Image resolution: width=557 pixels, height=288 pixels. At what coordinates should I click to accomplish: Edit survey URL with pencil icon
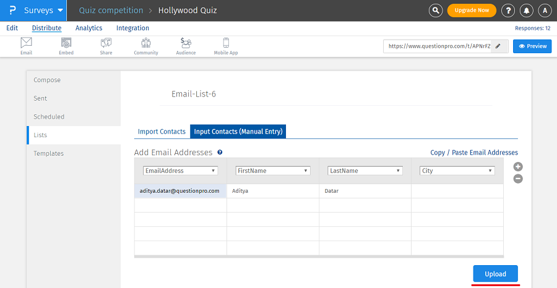[x=498, y=46]
